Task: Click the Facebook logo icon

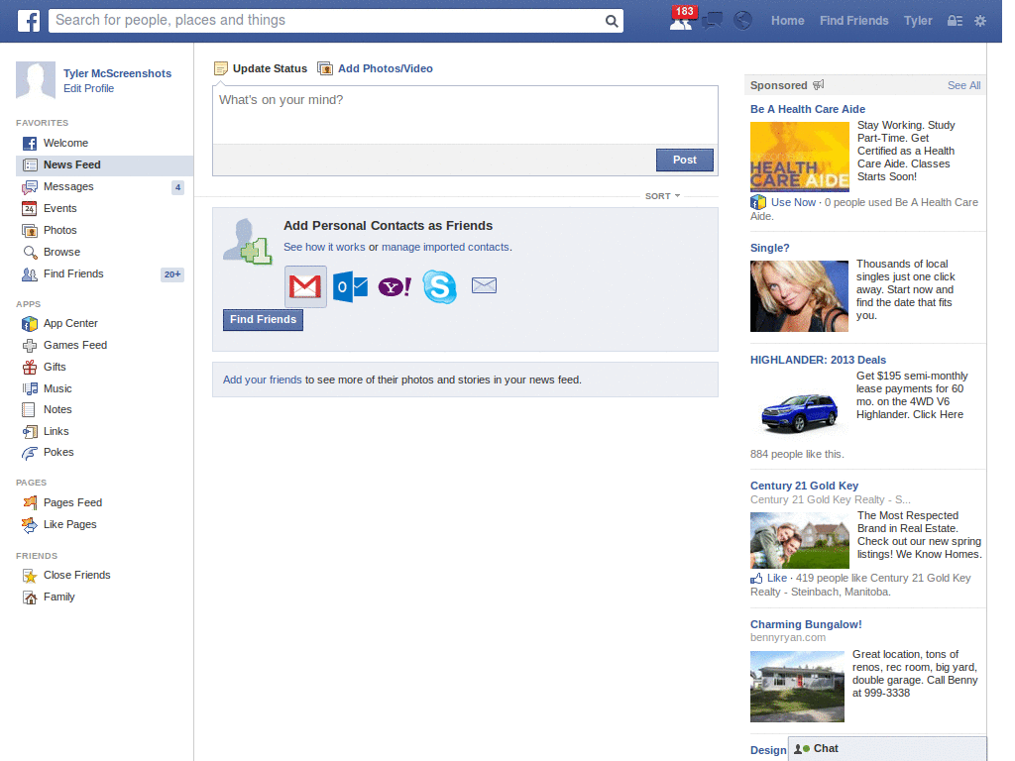Action: (x=28, y=21)
